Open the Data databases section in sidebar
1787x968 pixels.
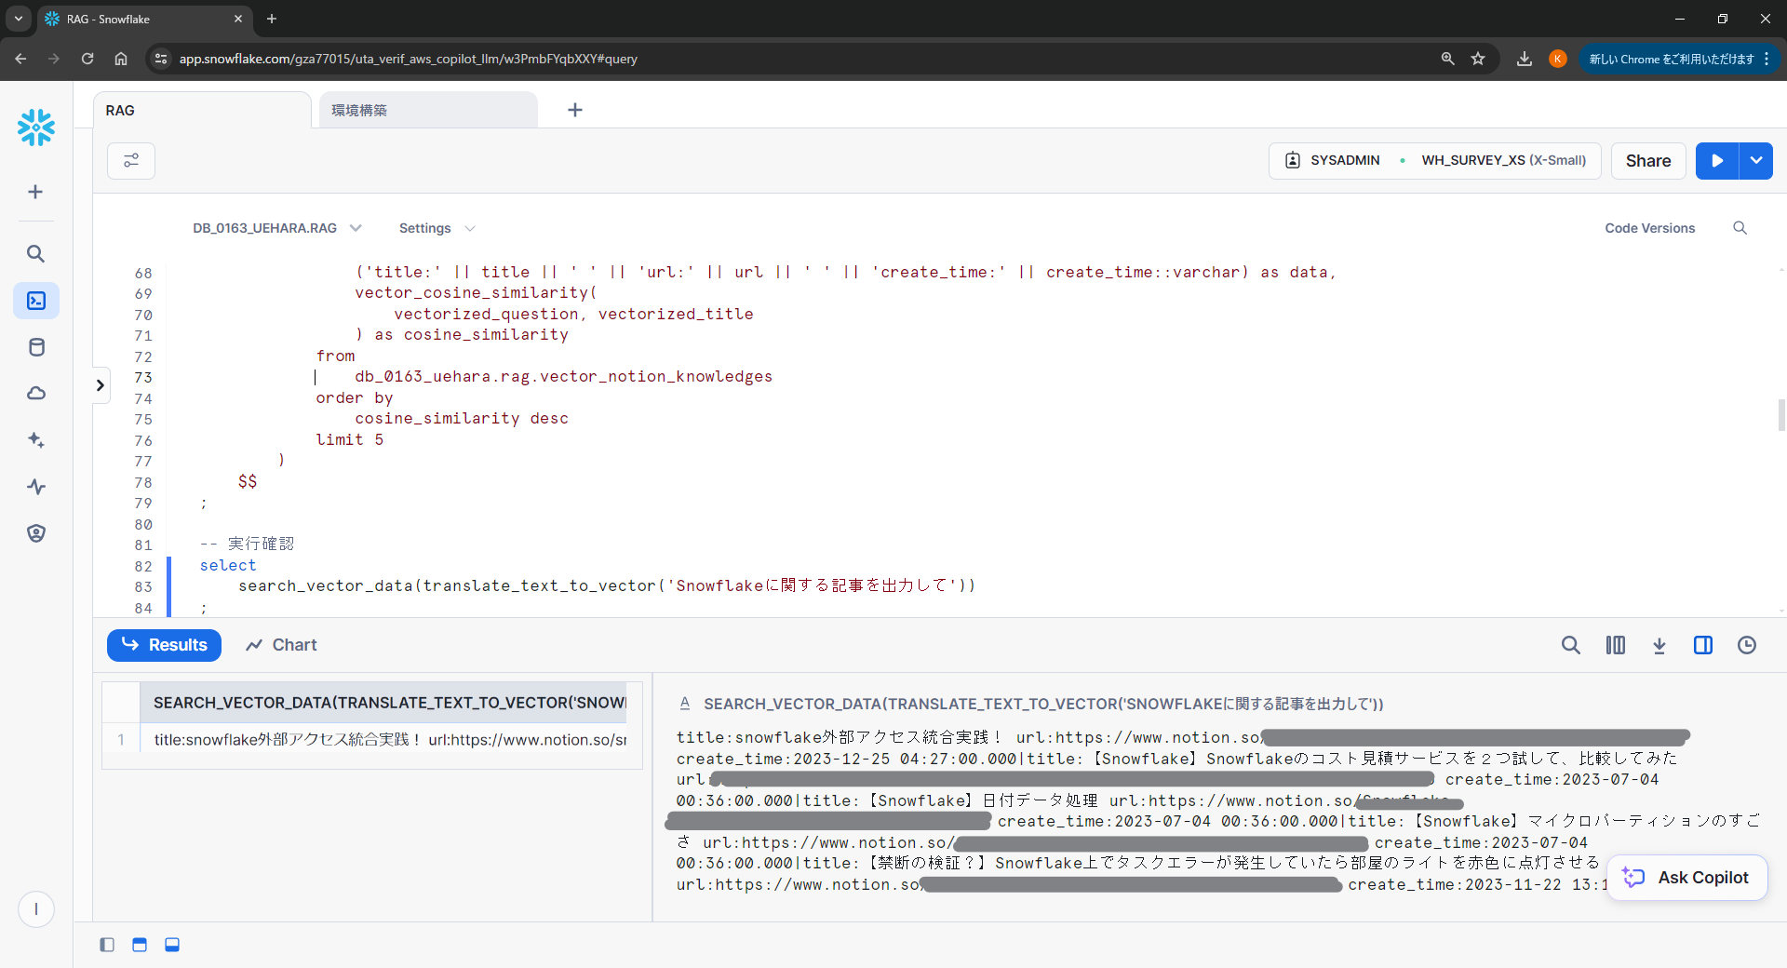(x=35, y=347)
